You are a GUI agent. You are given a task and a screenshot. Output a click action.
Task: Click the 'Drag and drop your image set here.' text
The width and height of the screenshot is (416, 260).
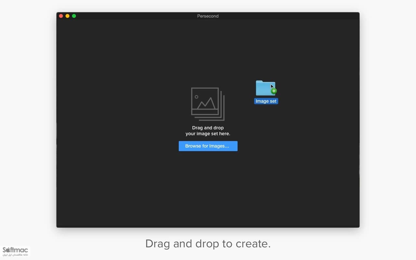208,131
